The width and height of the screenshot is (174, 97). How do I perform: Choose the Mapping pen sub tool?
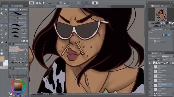pos(18,22)
